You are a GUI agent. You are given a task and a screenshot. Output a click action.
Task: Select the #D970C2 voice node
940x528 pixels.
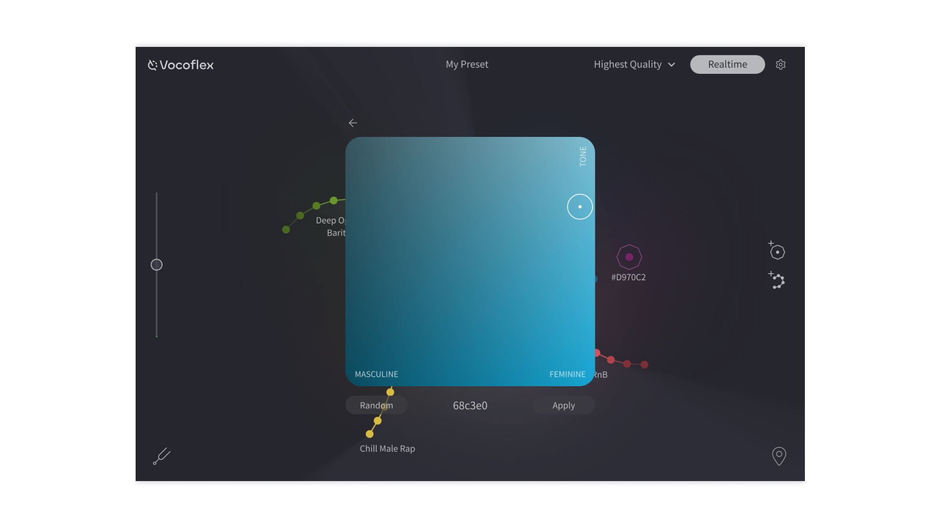tap(629, 257)
